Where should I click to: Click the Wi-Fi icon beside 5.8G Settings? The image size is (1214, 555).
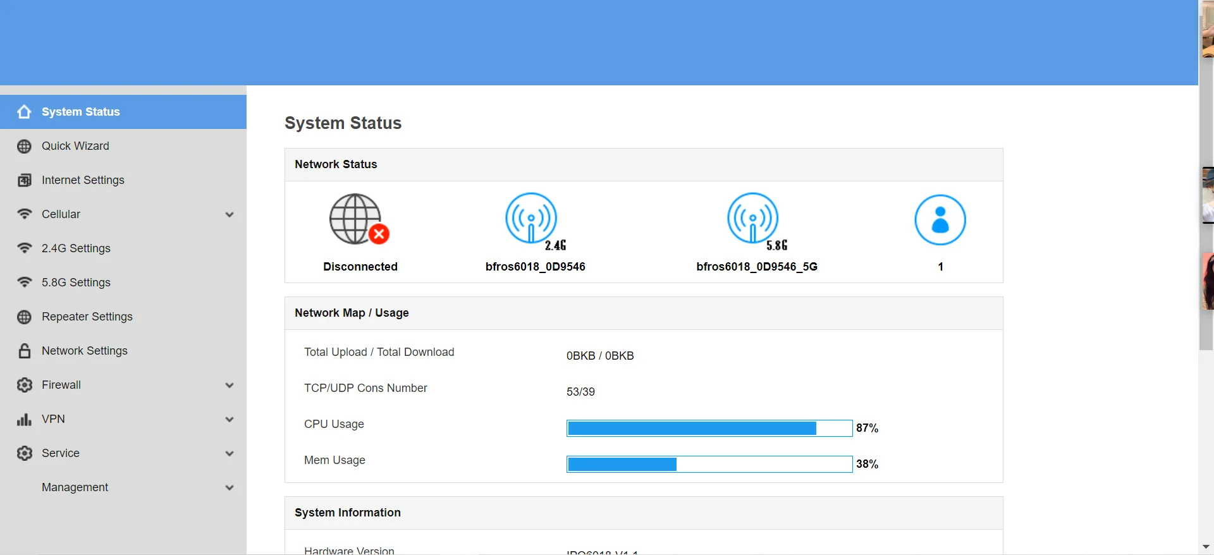pos(24,283)
